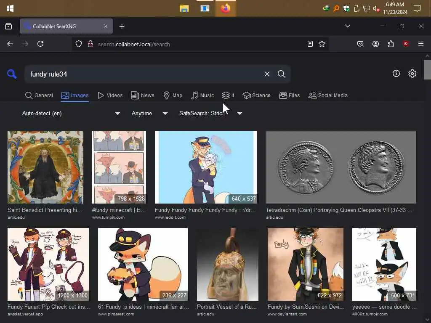Switch to the Files tab

click(290, 95)
